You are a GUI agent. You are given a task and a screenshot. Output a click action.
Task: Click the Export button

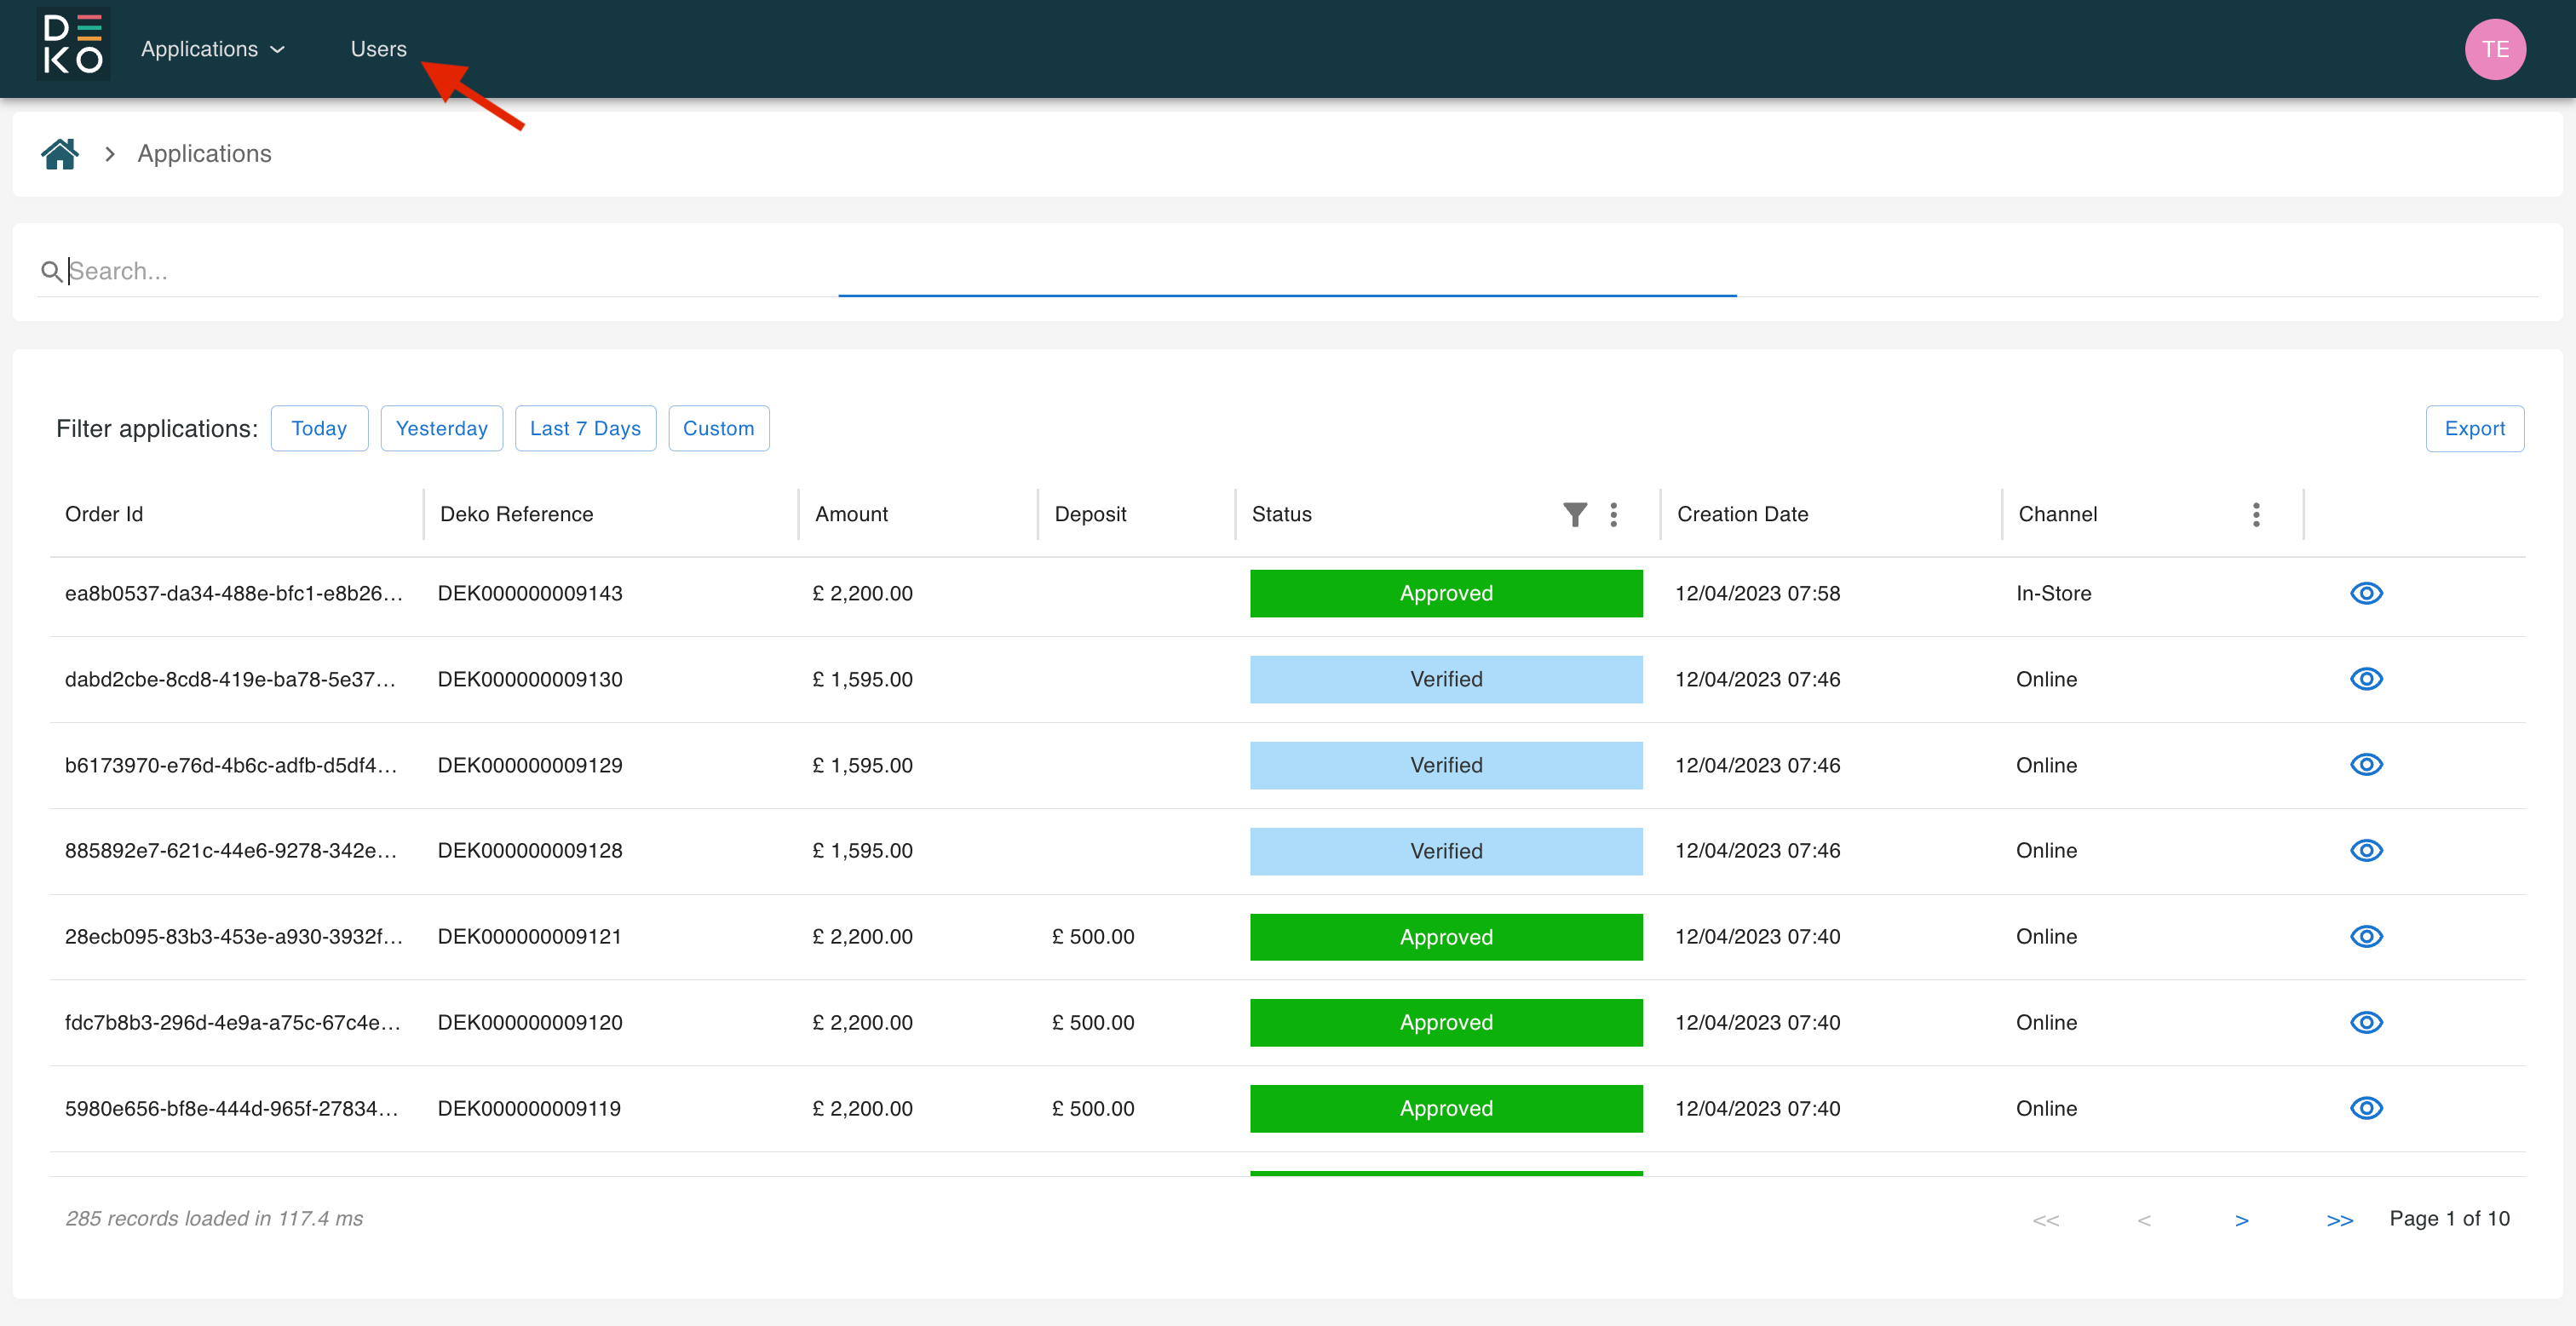2473,428
